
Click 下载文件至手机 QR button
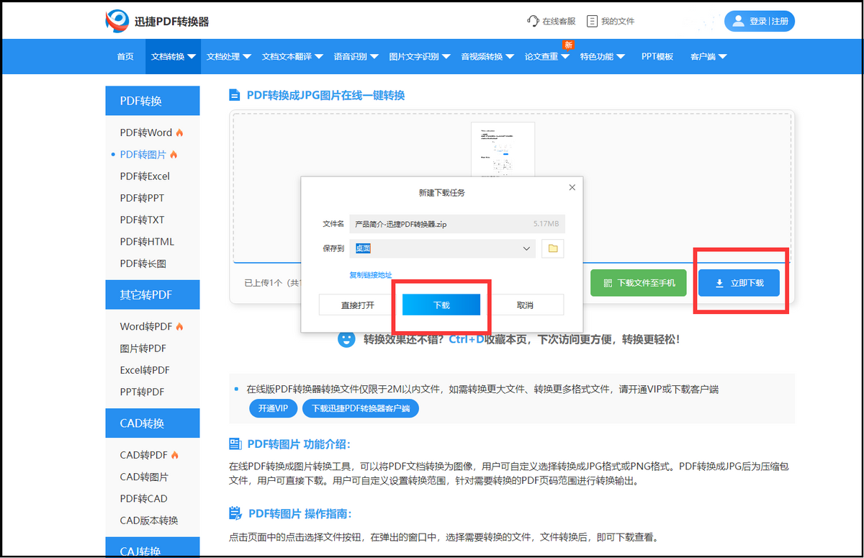(639, 283)
